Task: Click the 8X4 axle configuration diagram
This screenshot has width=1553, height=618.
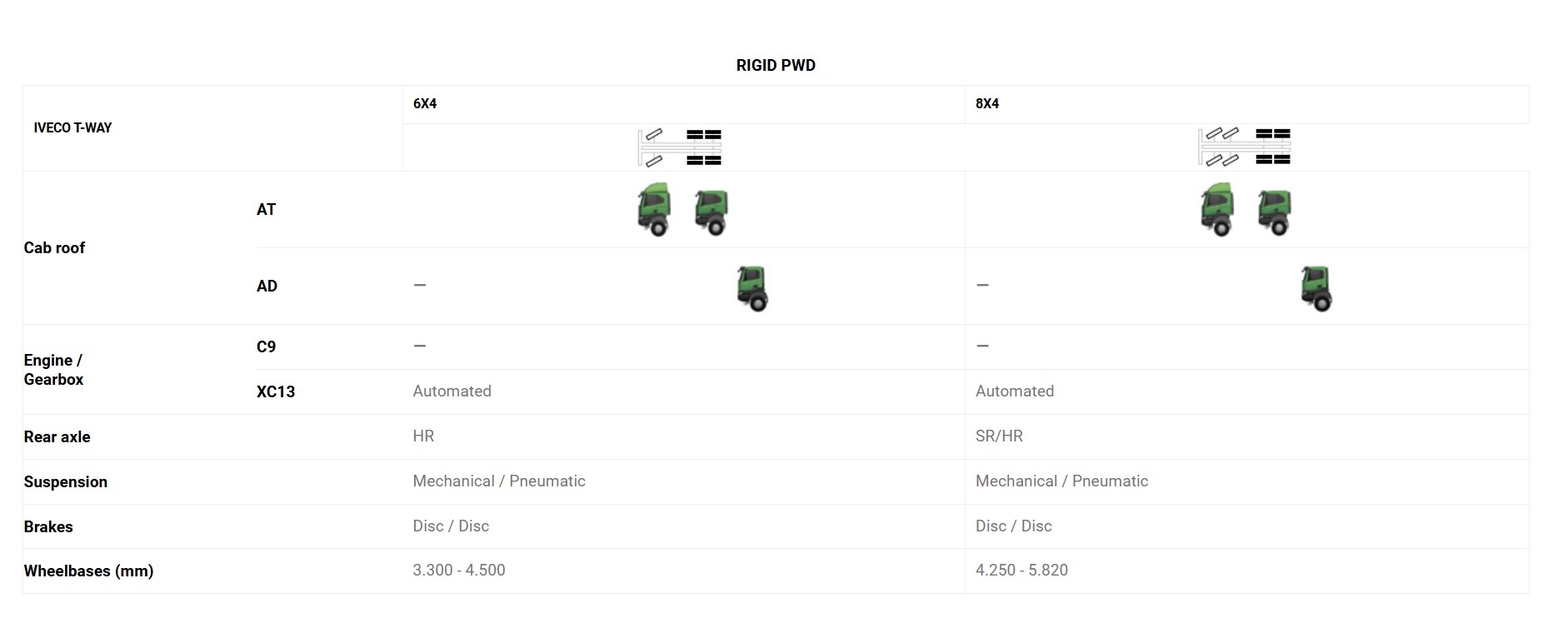Action: coord(1245,147)
